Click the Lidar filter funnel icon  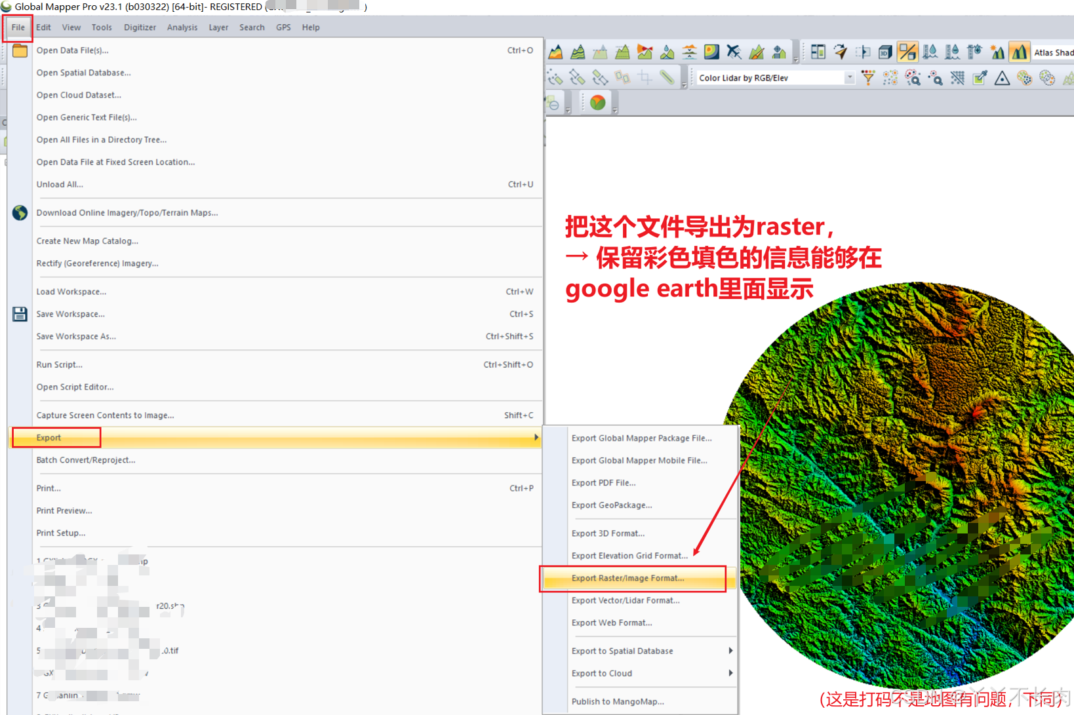(x=868, y=78)
